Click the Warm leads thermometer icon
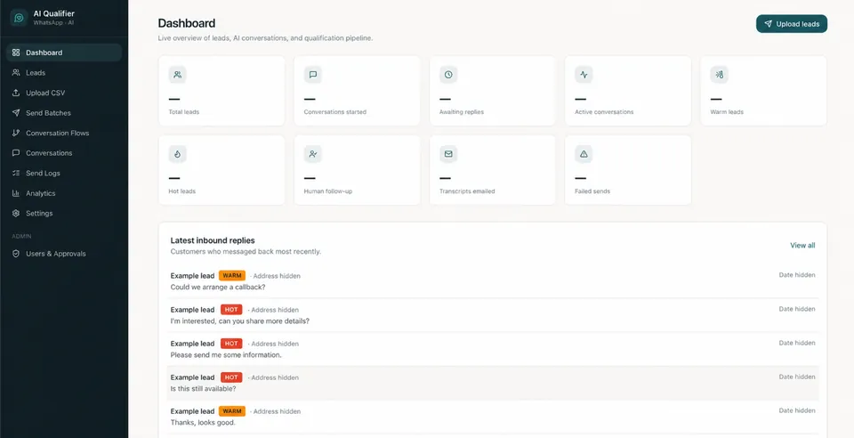The image size is (854, 438). tap(720, 75)
